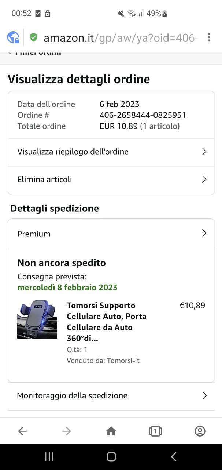Open Monitoraggio della spedizione row
Image resolution: width=222 pixels, height=470 pixels.
point(111,395)
